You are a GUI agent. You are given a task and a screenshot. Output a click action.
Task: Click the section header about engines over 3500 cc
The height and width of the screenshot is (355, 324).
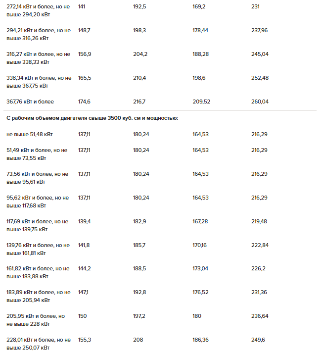point(92,118)
